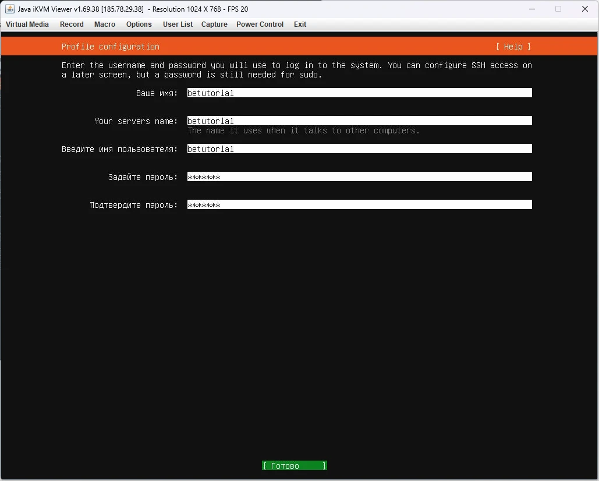599x481 pixels.
Task: Click the Java icon in title bar
Action: [x=10, y=9]
